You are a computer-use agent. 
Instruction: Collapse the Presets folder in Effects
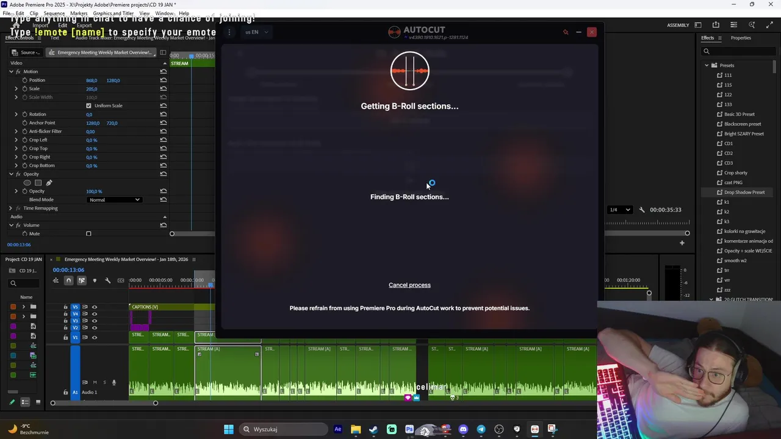point(707,65)
